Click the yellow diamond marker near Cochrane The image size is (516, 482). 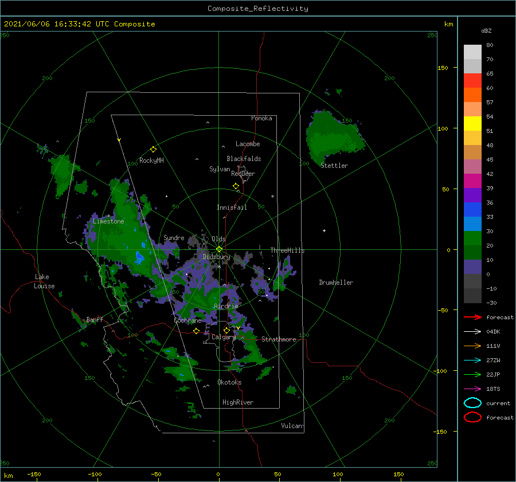pos(196,331)
